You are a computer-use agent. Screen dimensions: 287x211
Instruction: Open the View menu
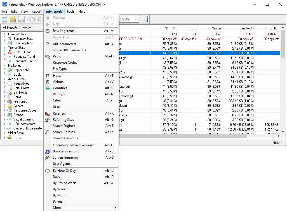(x=24, y=11)
